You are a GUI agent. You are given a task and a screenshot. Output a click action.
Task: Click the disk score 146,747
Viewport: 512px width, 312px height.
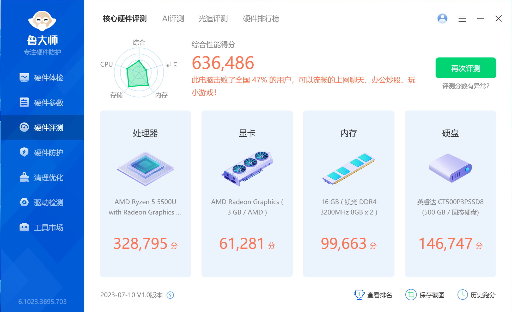coord(445,244)
